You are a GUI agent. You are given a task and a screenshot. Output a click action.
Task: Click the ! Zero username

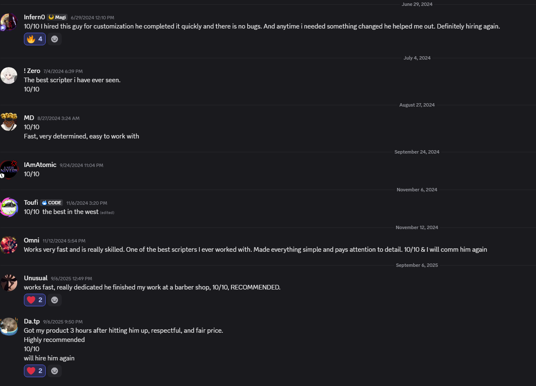32,71
